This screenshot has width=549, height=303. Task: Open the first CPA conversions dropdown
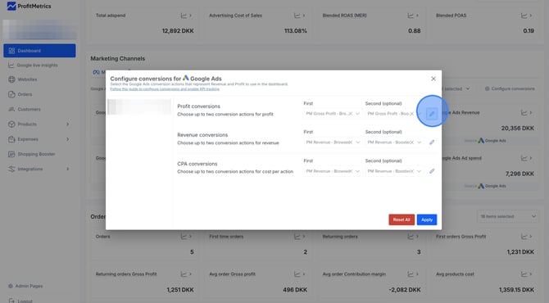[x=333, y=171]
